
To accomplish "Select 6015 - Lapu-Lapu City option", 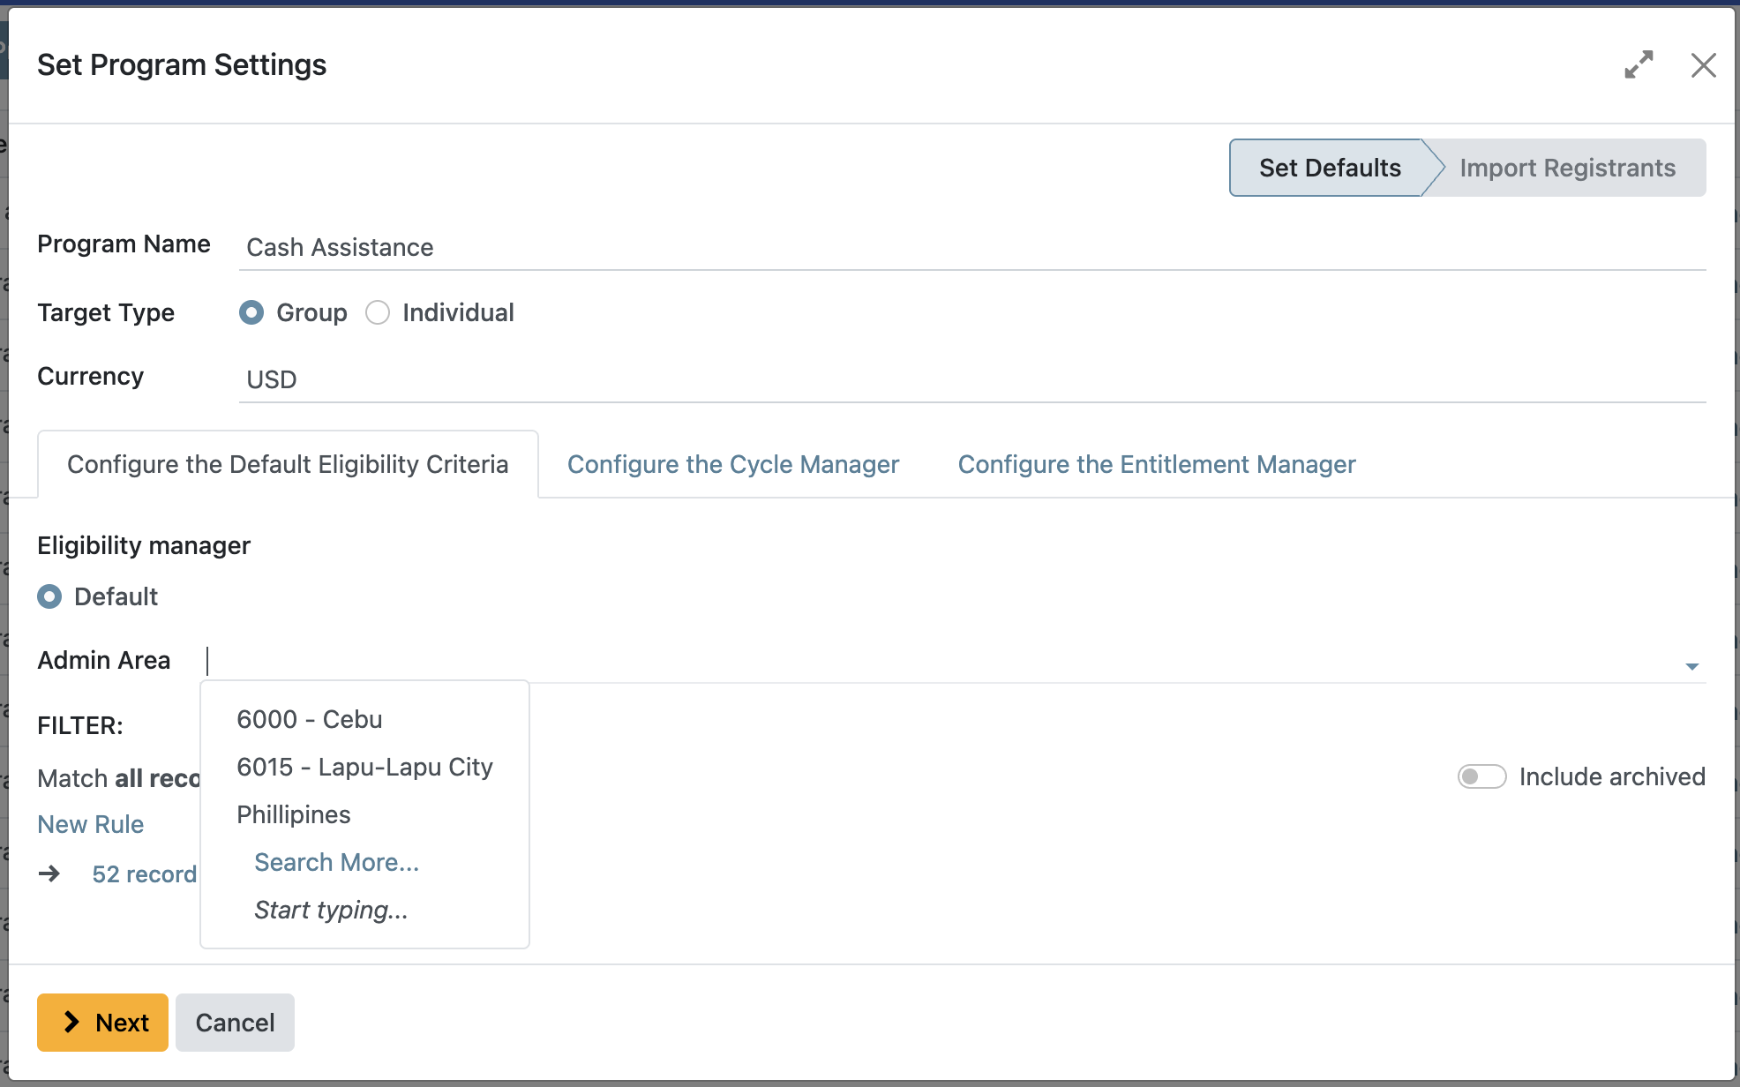I will pos(364,767).
